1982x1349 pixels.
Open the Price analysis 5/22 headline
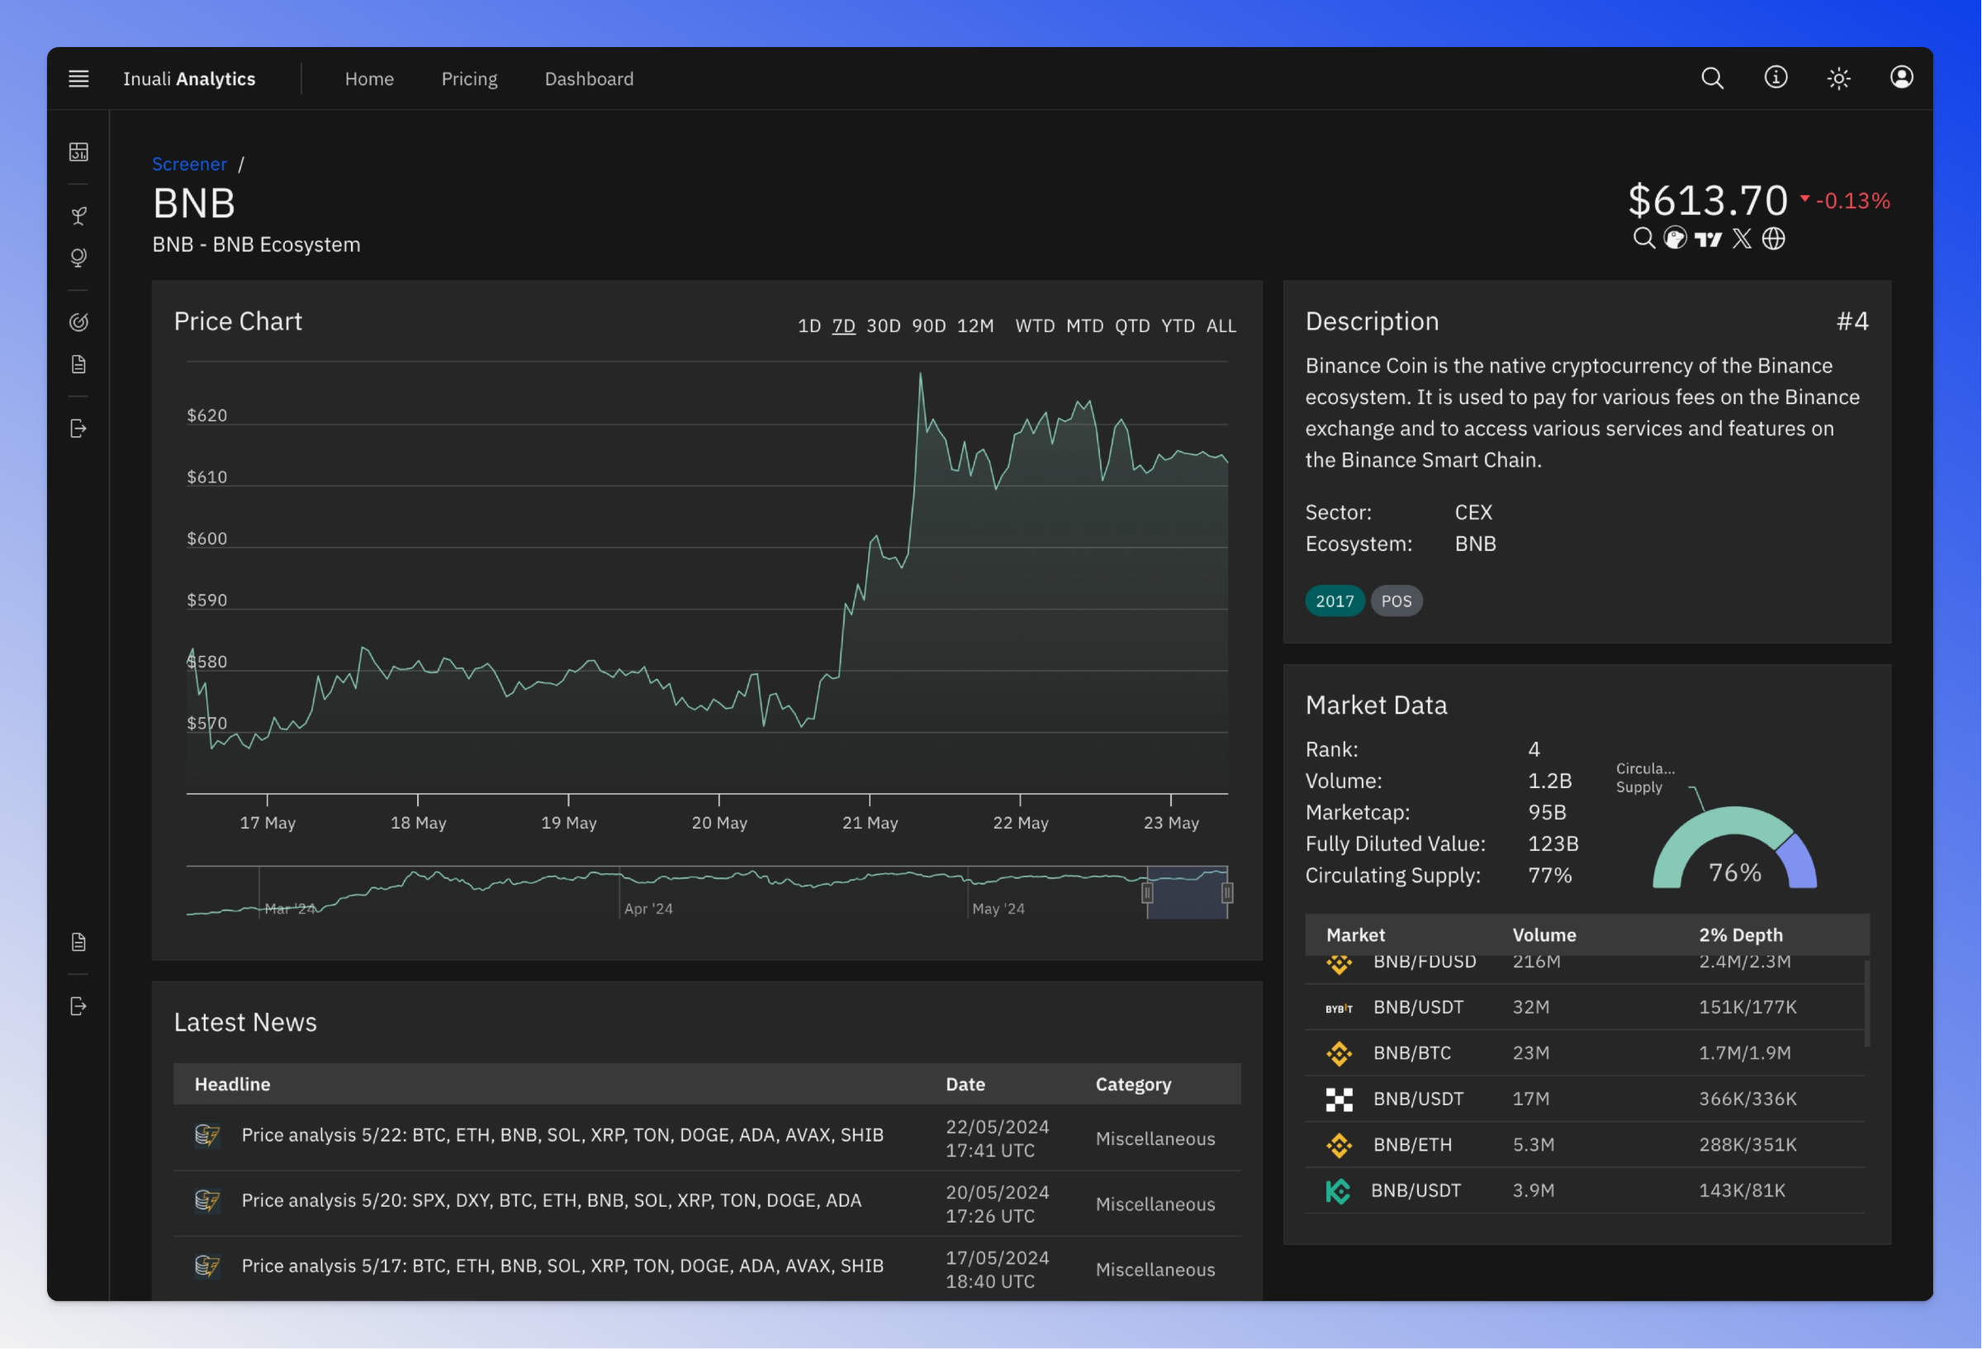coord(563,1136)
